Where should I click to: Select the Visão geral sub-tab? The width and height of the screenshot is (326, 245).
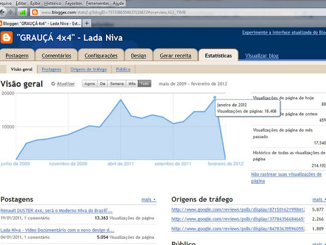pos(21,69)
